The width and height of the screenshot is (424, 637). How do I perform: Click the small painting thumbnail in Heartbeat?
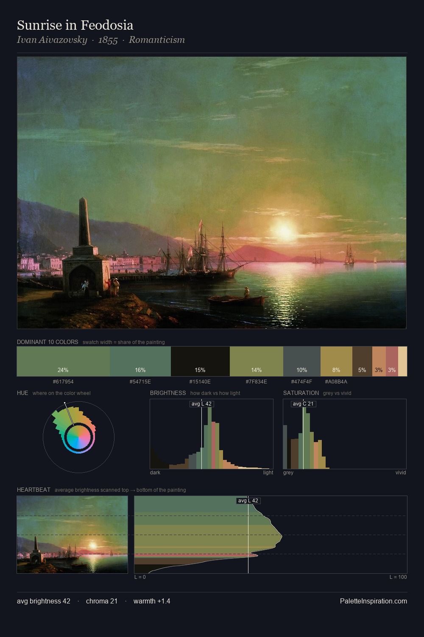[x=72, y=535]
